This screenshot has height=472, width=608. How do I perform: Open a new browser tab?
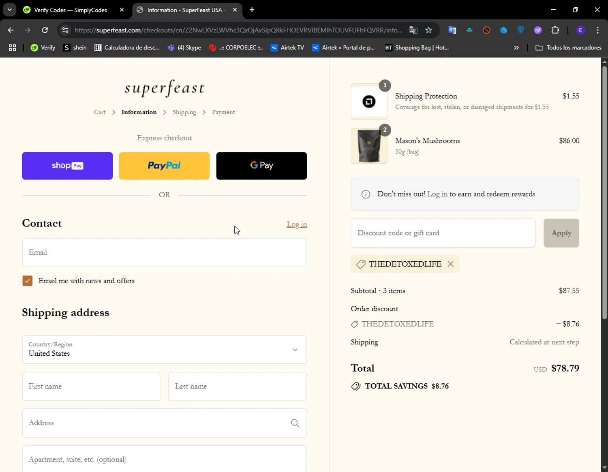click(x=252, y=10)
